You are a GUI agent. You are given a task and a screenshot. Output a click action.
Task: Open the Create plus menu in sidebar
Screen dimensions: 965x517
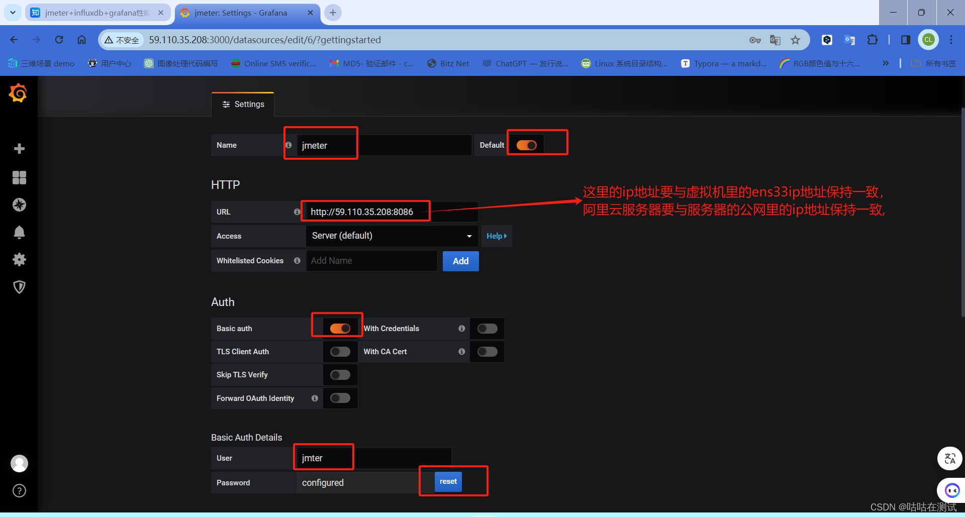pyautogui.click(x=19, y=149)
